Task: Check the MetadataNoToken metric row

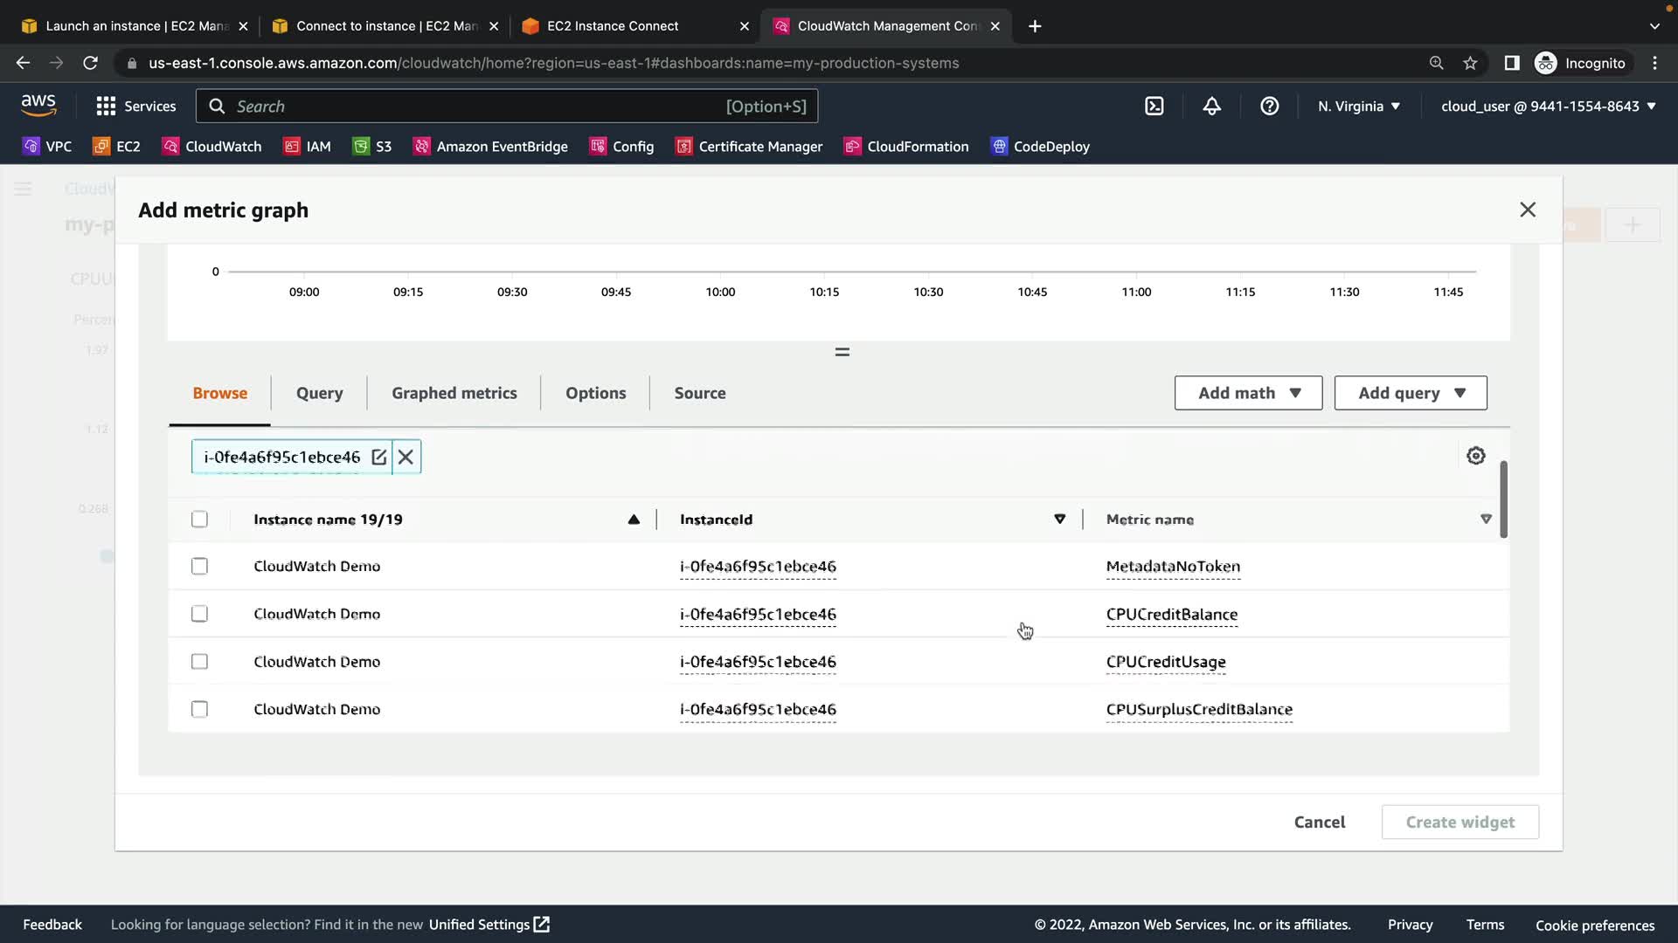Action: [x=199, y=567]
